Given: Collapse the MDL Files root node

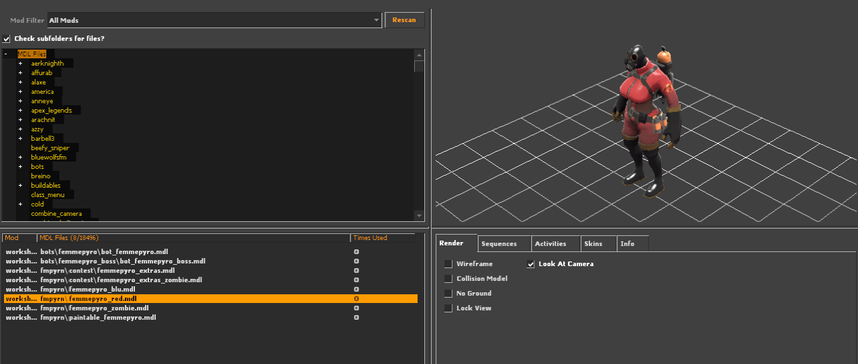Looking at the screenshot, I should point(6,54).
